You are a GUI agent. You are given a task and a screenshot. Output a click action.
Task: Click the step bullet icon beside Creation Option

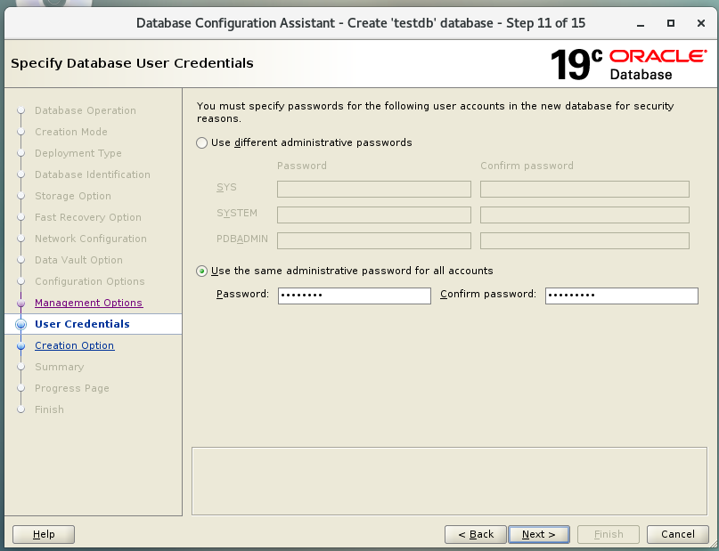pos(20,345)
